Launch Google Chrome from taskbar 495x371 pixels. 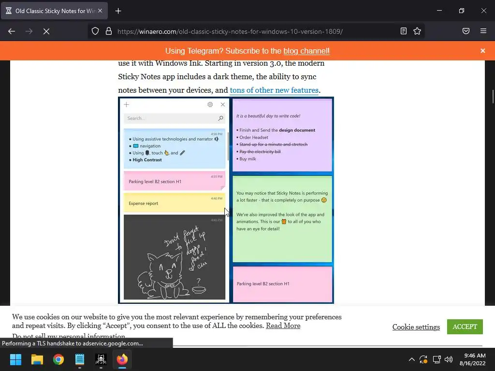pyautogui.click(x=58, y=359)
